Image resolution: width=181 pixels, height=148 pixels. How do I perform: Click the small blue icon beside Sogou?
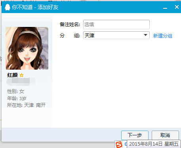126,144
